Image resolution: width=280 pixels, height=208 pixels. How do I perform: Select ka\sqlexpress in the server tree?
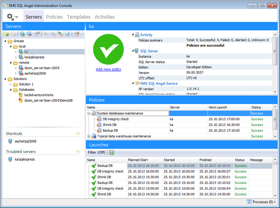point(34,57)
